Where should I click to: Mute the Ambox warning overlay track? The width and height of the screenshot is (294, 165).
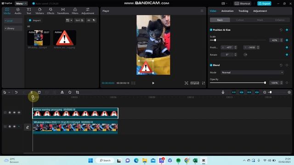coord(19,112)
